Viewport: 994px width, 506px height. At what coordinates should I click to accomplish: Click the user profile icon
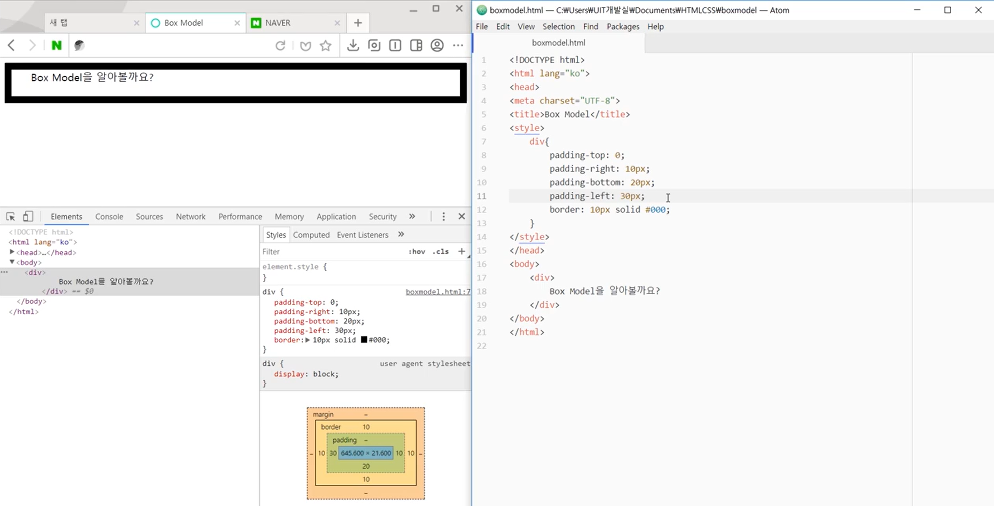437,46
